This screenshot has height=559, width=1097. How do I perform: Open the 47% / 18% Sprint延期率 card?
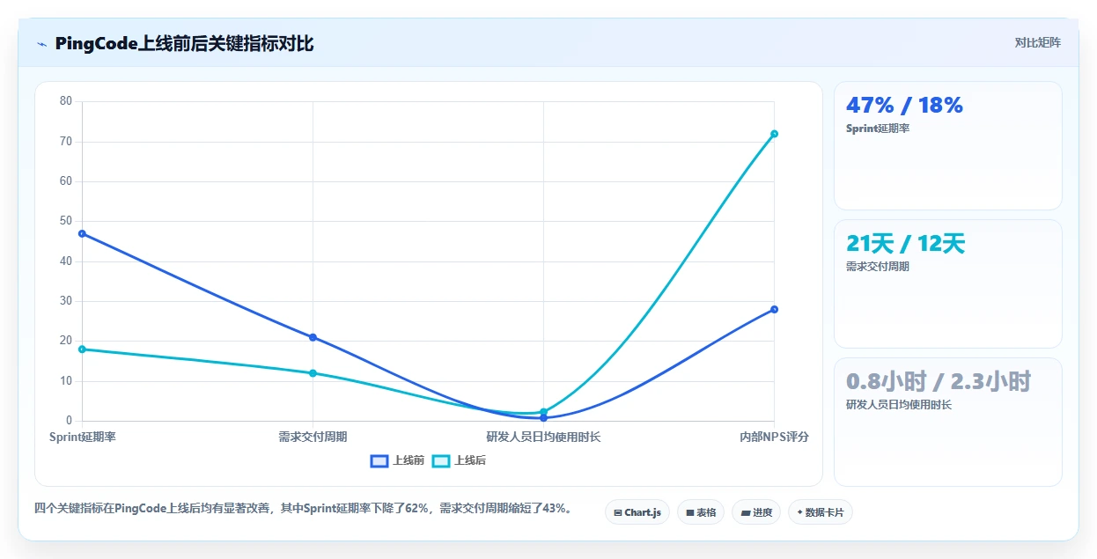[x=948, y=145]
